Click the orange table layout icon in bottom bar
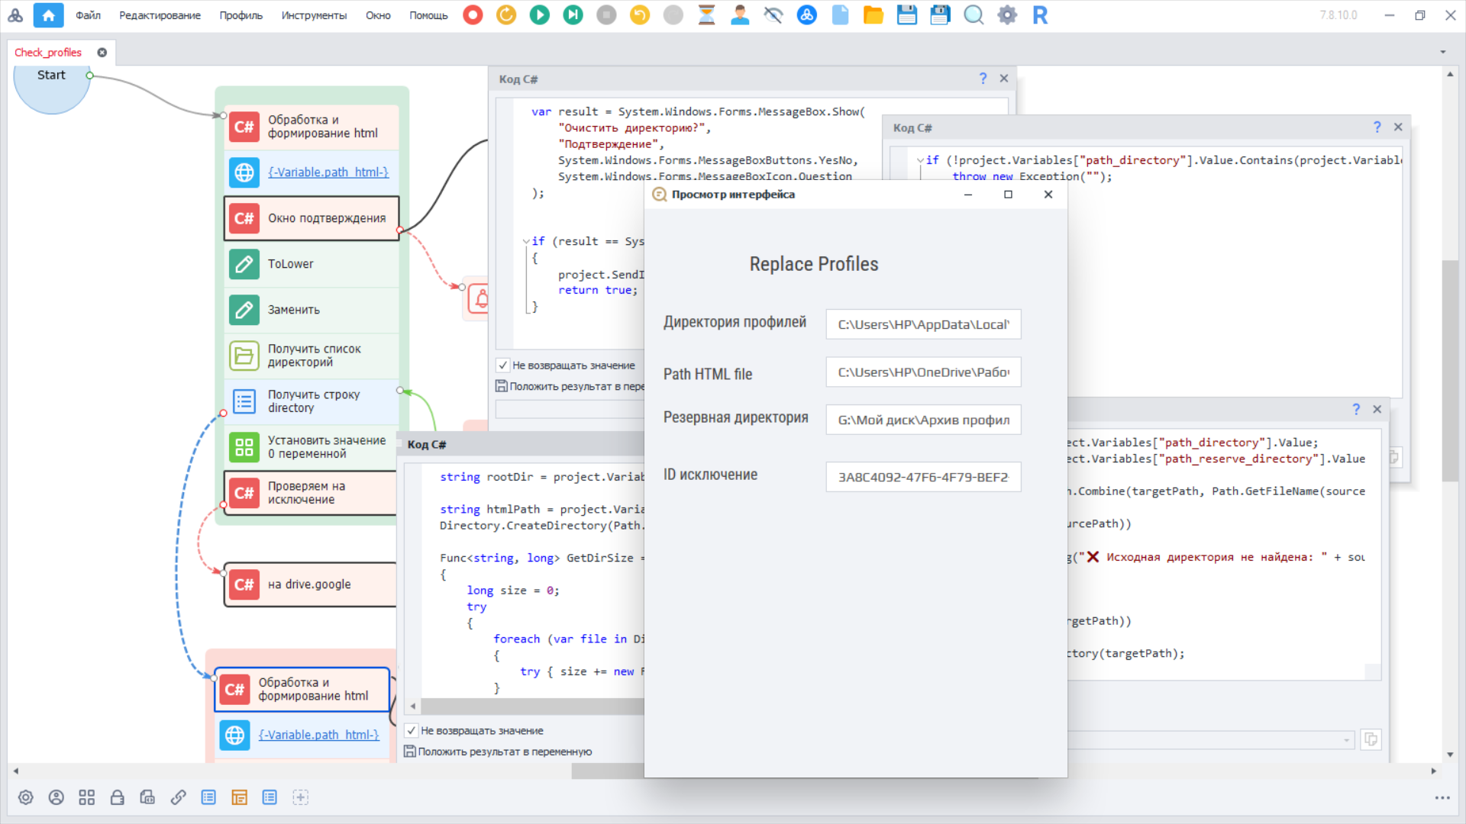Viewport: 1466px width, 824px height. tap(239, 797)
